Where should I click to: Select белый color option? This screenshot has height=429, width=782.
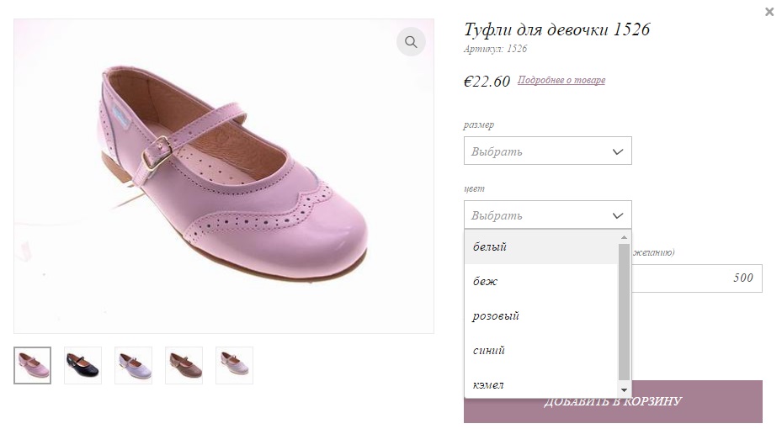pos(541,246)
